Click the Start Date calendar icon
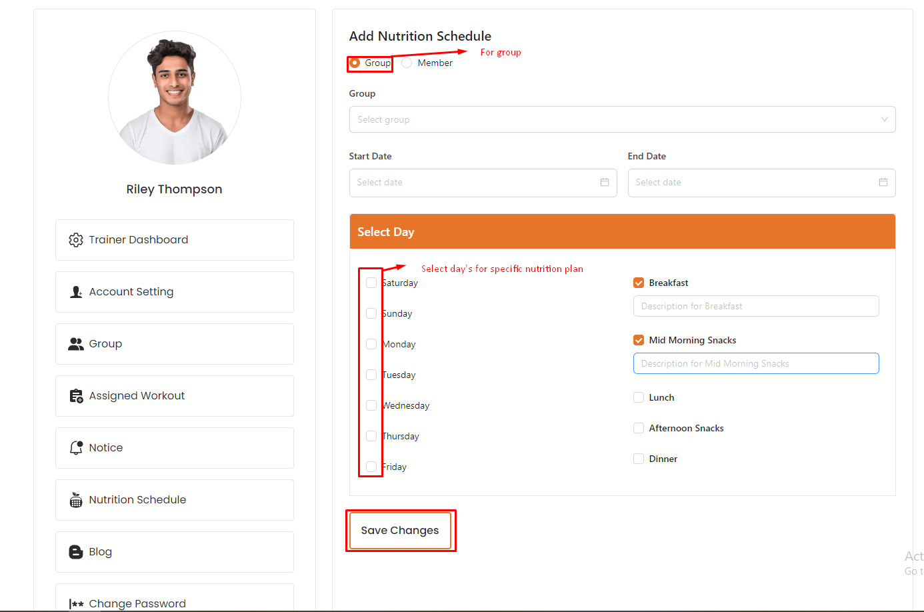This screenshot has height=612, width=924. pos(604,183)
